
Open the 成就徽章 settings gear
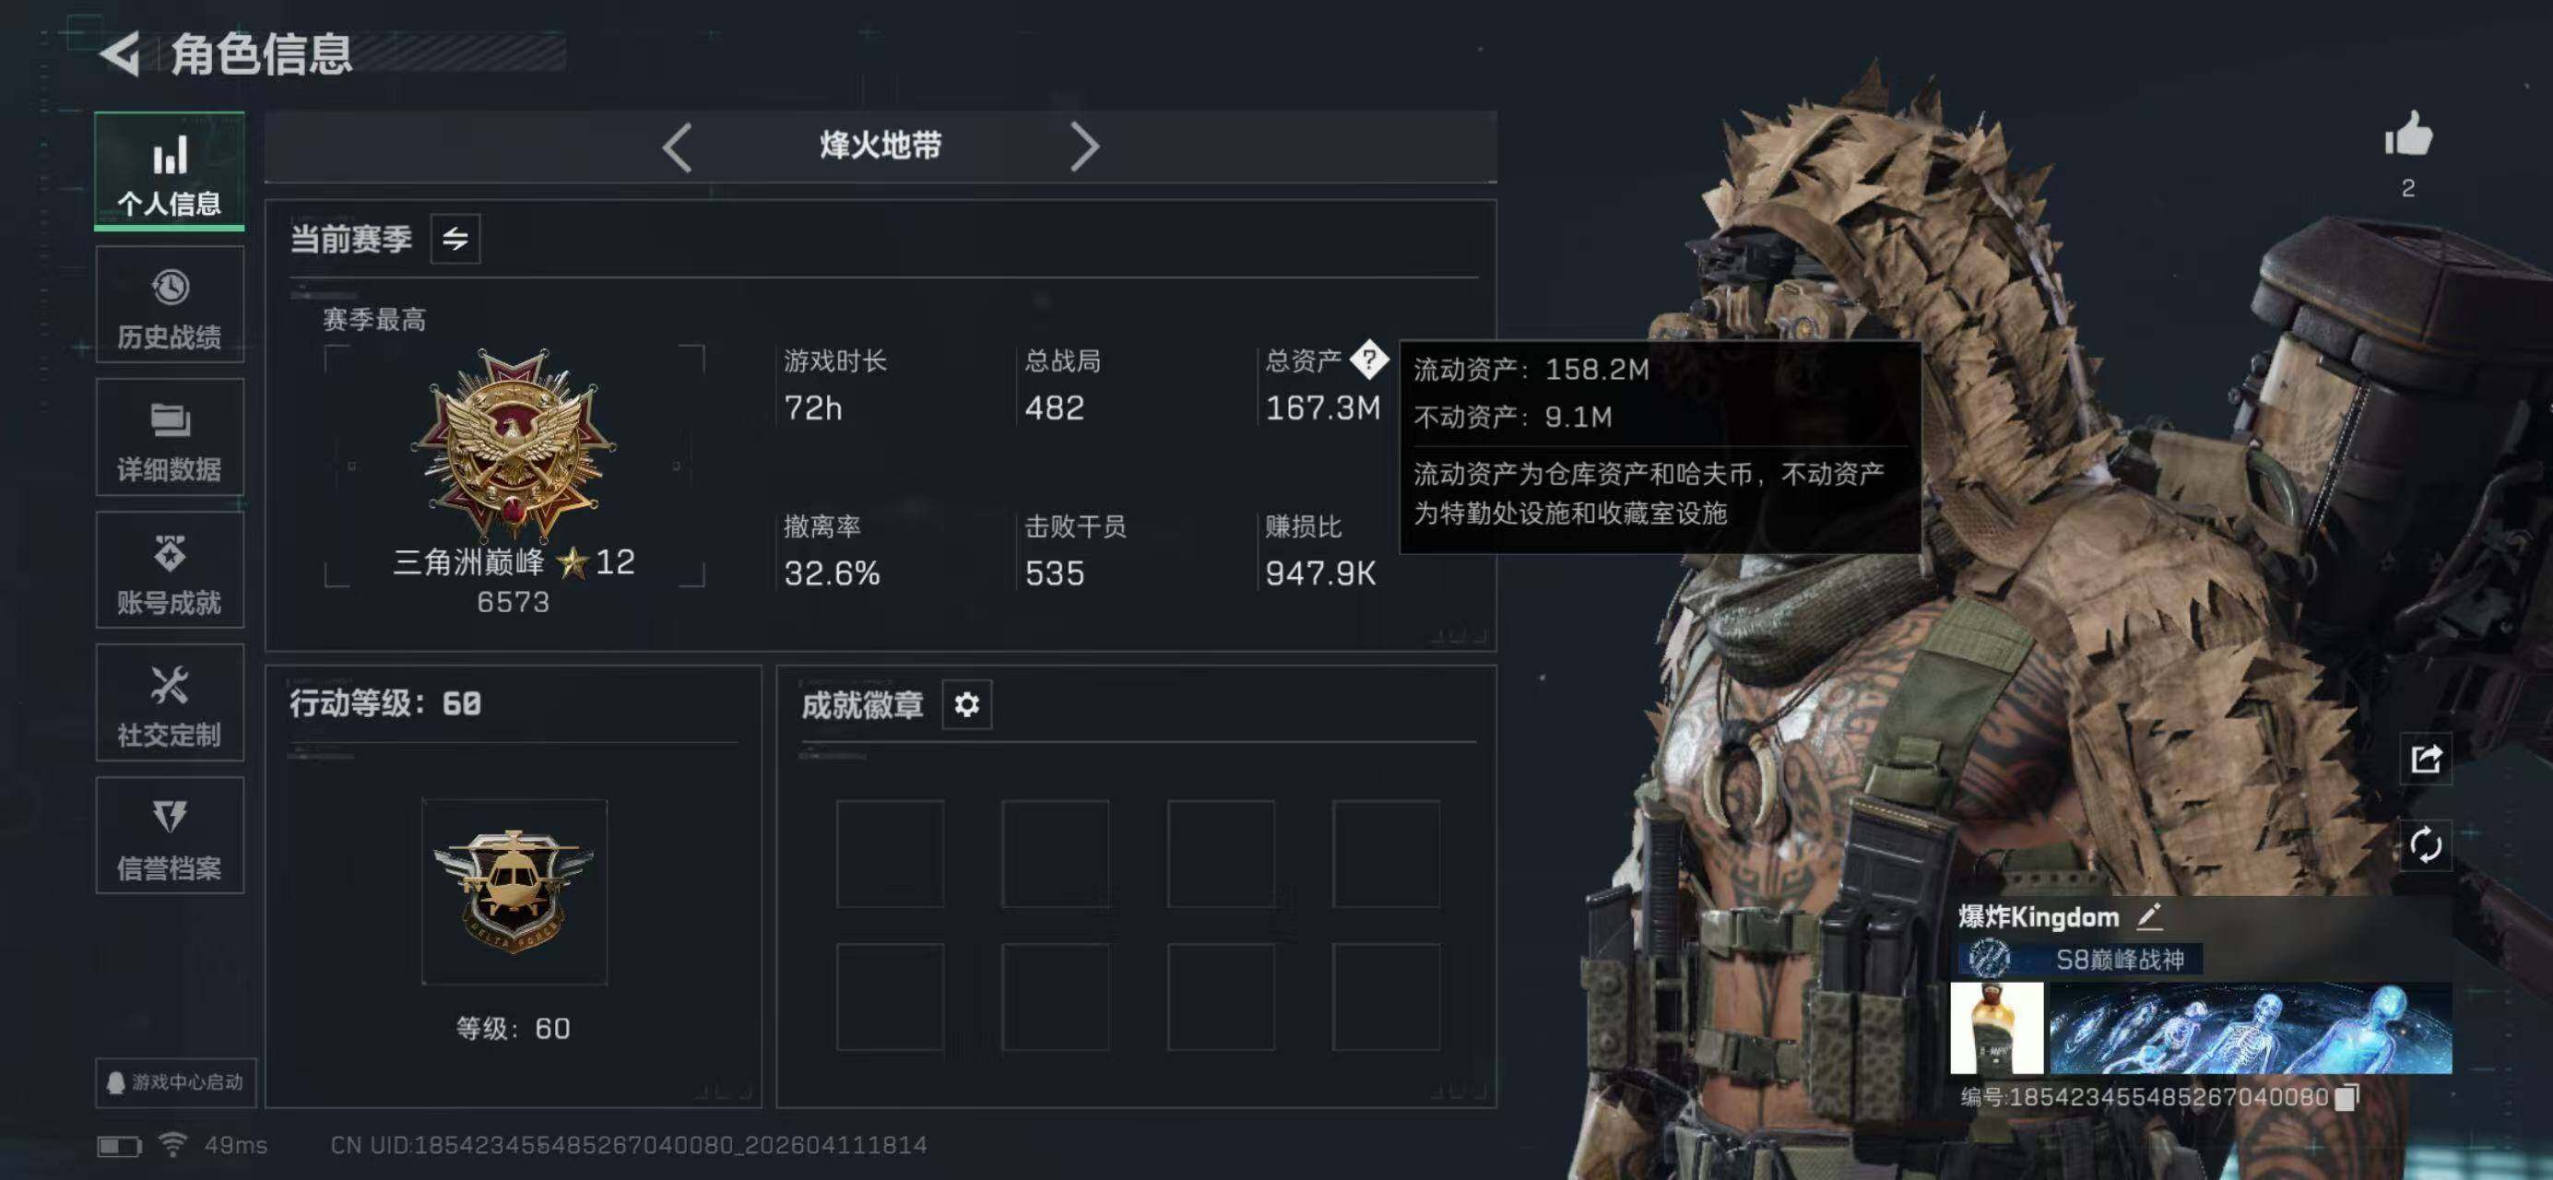(x=966, y=704)
